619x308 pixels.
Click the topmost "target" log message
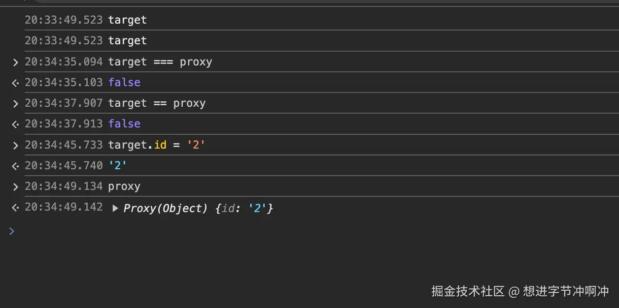tap(127, 20)
